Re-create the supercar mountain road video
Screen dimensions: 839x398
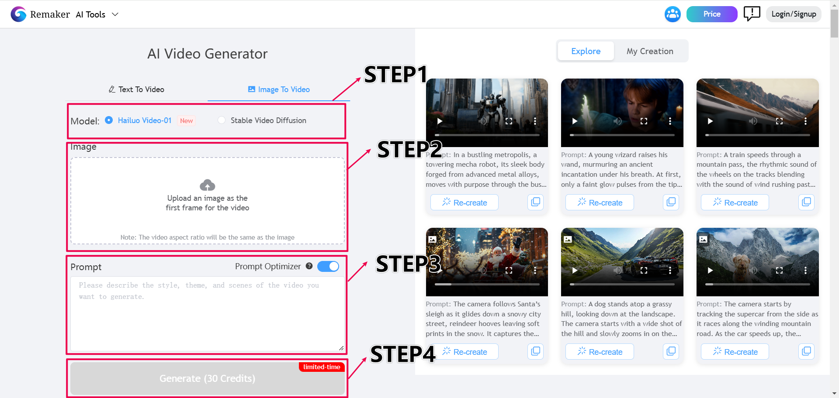tap(735, 352)
